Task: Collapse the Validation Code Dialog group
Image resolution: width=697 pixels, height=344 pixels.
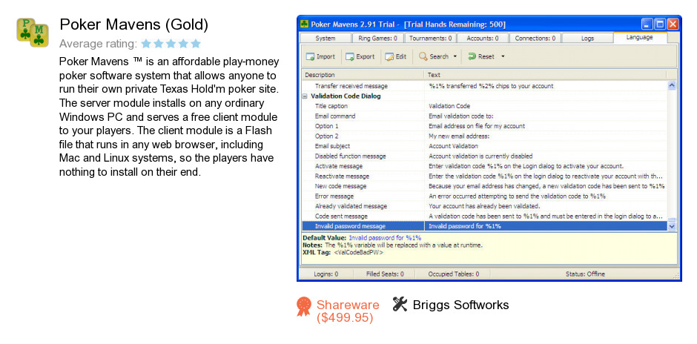Action: pyautogui.click(x=305, y=96)
